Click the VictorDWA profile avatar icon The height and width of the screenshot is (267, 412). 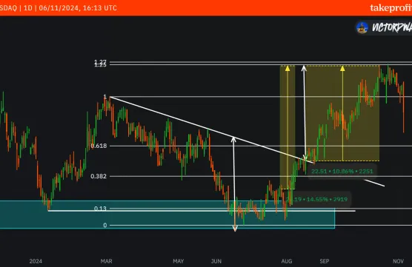click(362, 28)
